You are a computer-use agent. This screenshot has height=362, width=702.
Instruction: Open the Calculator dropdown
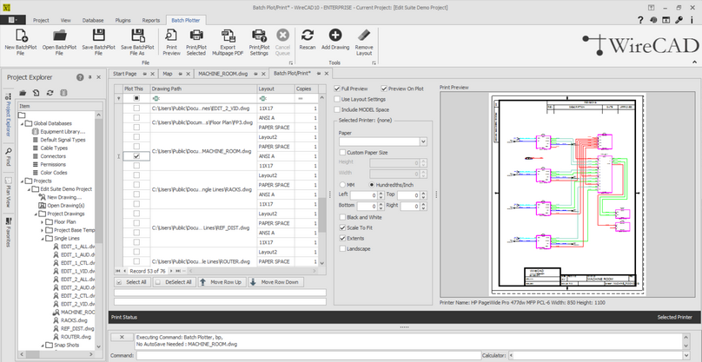[685, 356]
